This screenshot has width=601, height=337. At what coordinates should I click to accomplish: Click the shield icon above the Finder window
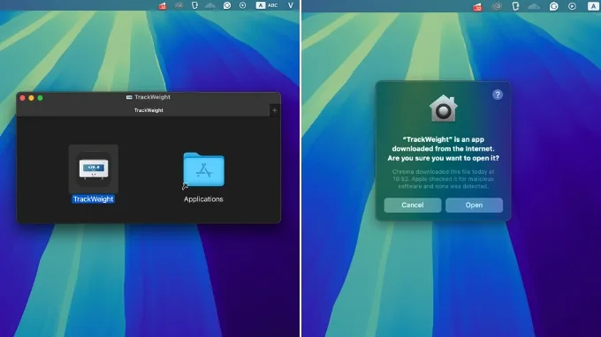coord(194,5)
